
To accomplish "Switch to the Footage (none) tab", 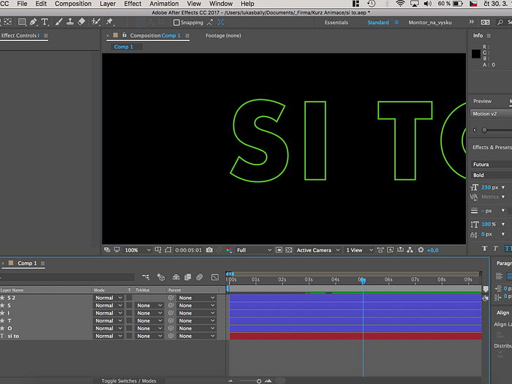I will coord(223,35).
